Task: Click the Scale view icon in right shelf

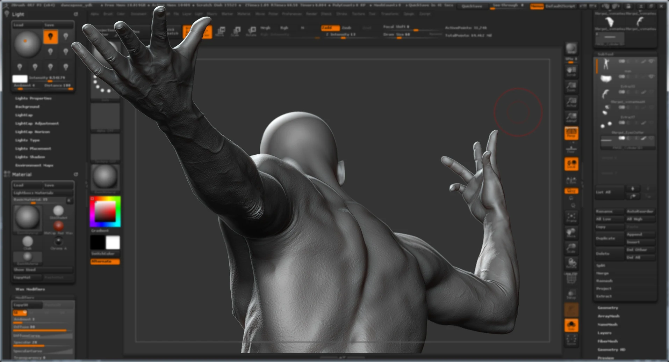Action: [571, 248]
